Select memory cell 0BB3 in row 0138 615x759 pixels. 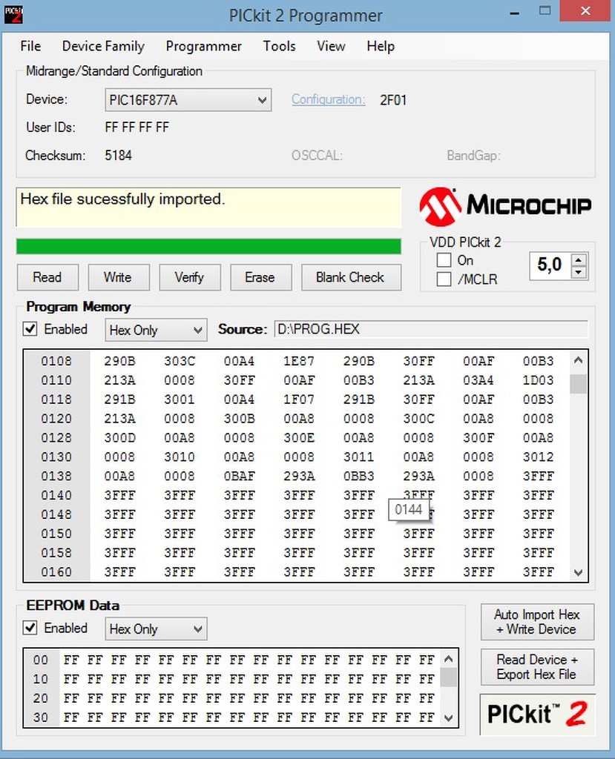pyautogui.click(x=358, y=476)
